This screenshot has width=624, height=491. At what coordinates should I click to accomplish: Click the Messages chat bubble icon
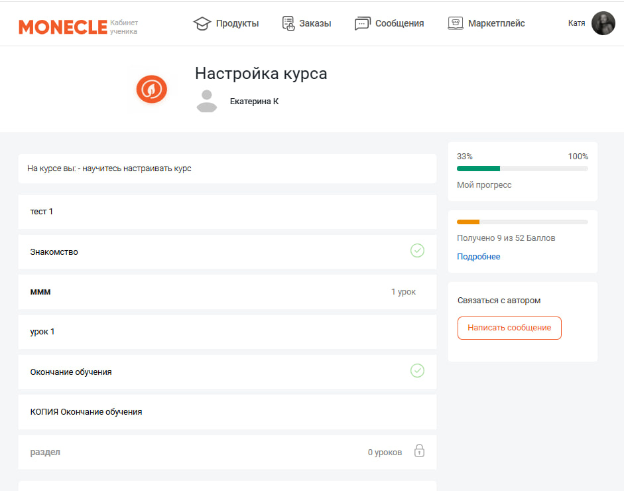(x=362, y=24)
